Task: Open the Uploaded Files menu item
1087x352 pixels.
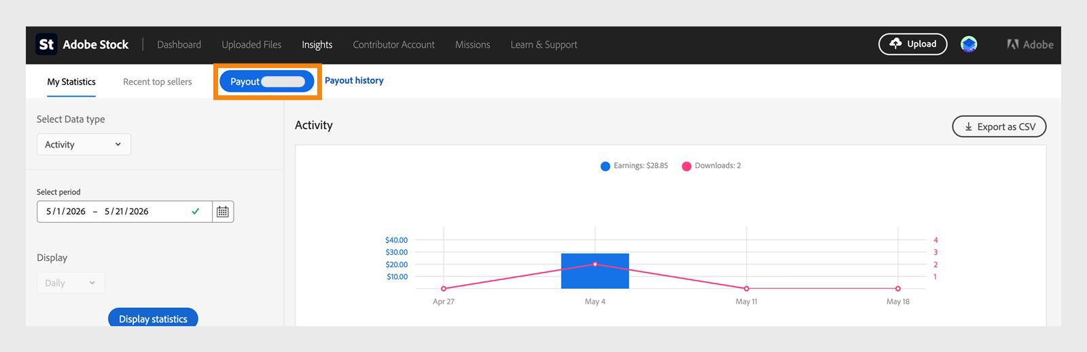Action: coord(251,45)
